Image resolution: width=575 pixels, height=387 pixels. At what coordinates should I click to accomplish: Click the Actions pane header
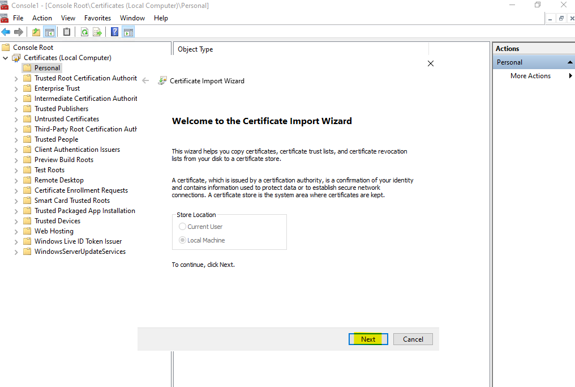point(534,49)
